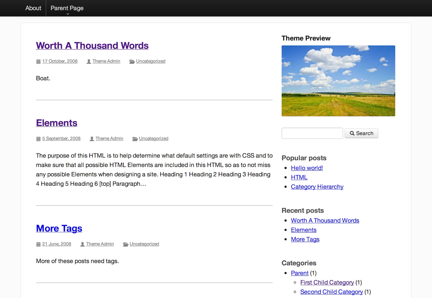Viewport: 432px width, 298px height.
Task: Click folder icon in More Tags post meta
Action: pos(125,244)
